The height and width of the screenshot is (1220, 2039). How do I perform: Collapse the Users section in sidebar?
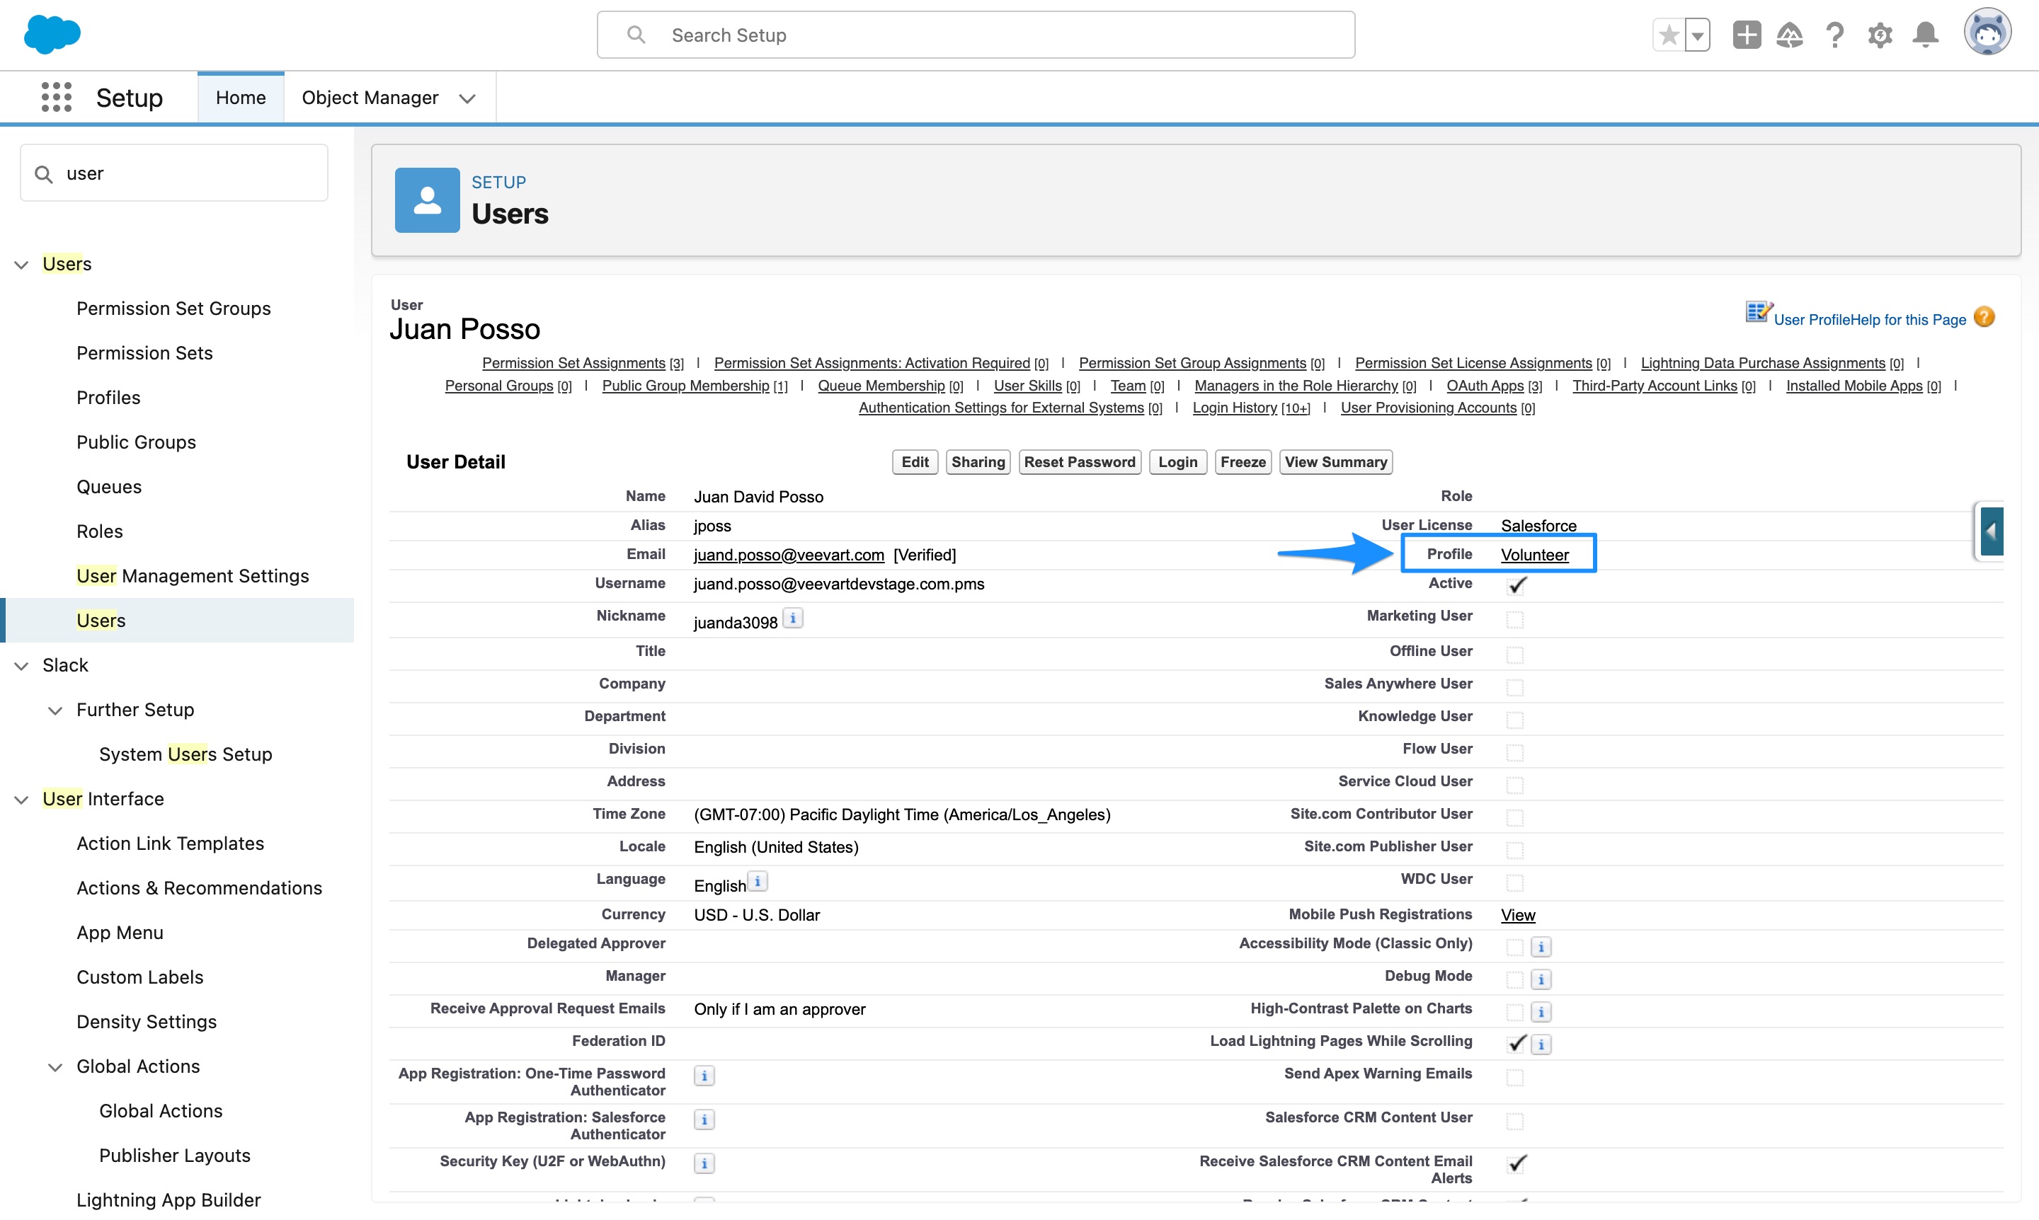click(x=21, y=263)
